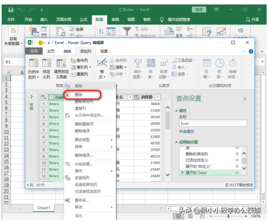Click Excel What-If Analysis icon
This screenshot has width=269, height=222.
pyautogui.click(x=207, y=32)
